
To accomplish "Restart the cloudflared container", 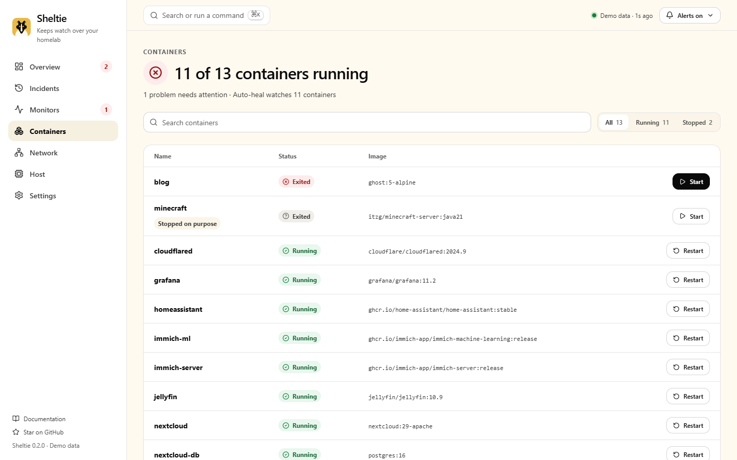I will tap(688, 250).
